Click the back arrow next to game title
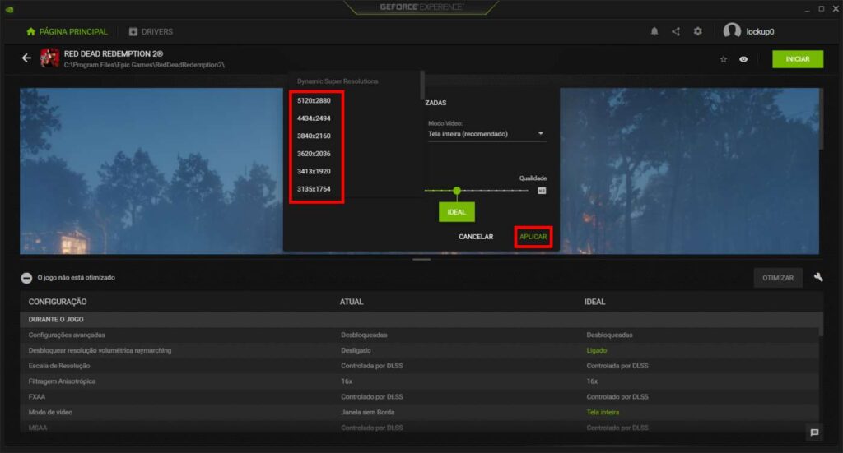 click(x=26, y=58)
